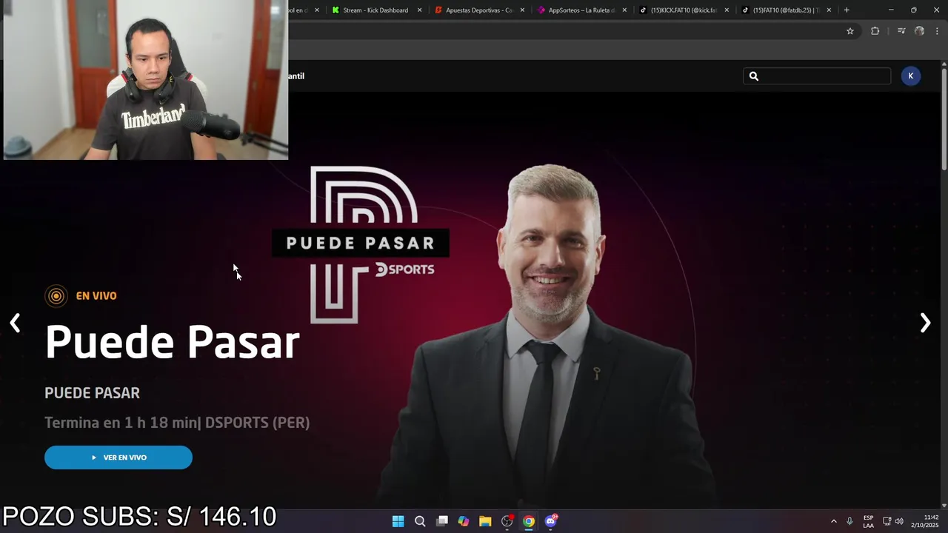Click the scrollbar down arrow
The height and width of the screenshot is (533, 948).
(944, 505)
